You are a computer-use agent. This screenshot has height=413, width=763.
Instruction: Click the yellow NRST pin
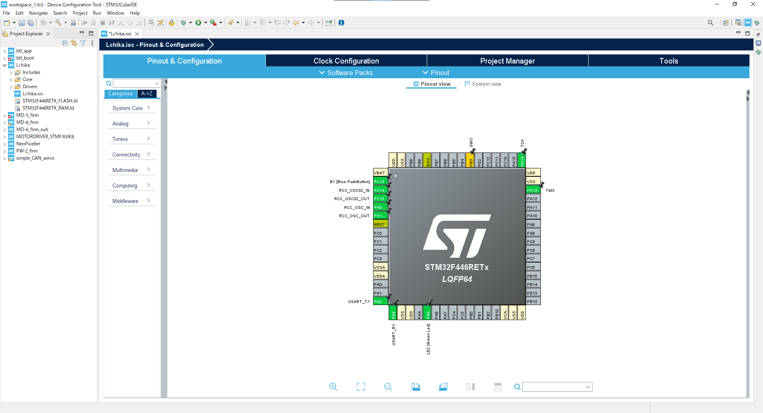[380, 224]
